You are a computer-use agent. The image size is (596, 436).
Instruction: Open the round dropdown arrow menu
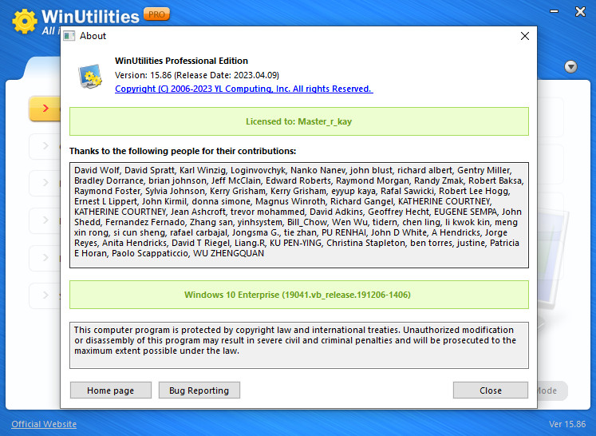[570, 66]
